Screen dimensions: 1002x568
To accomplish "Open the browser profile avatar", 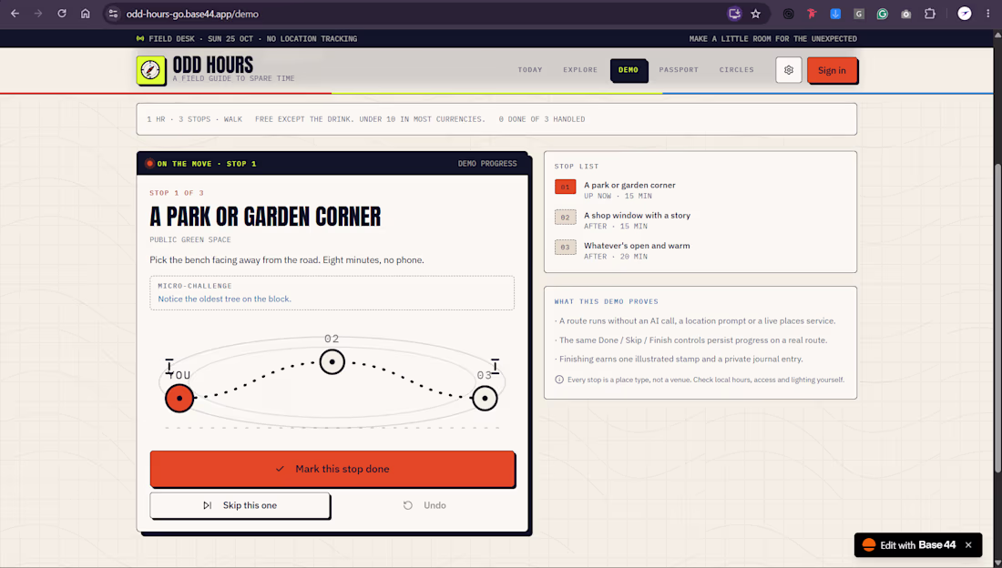I will tap(965, 14).
